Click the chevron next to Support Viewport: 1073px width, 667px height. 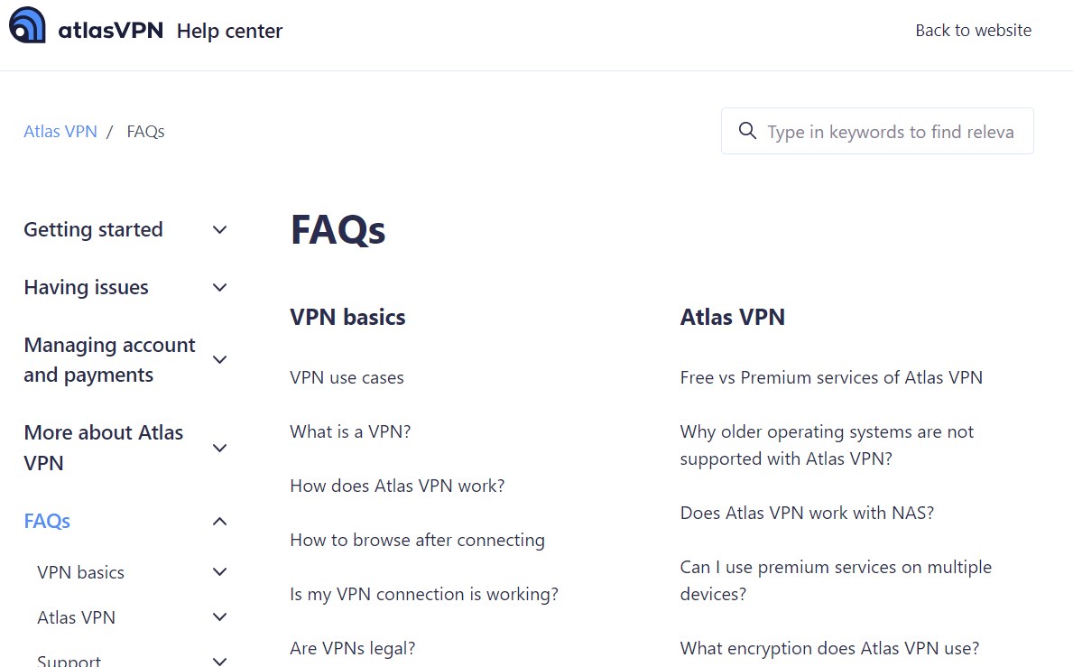pyautogui.click(x=219, y=660)
